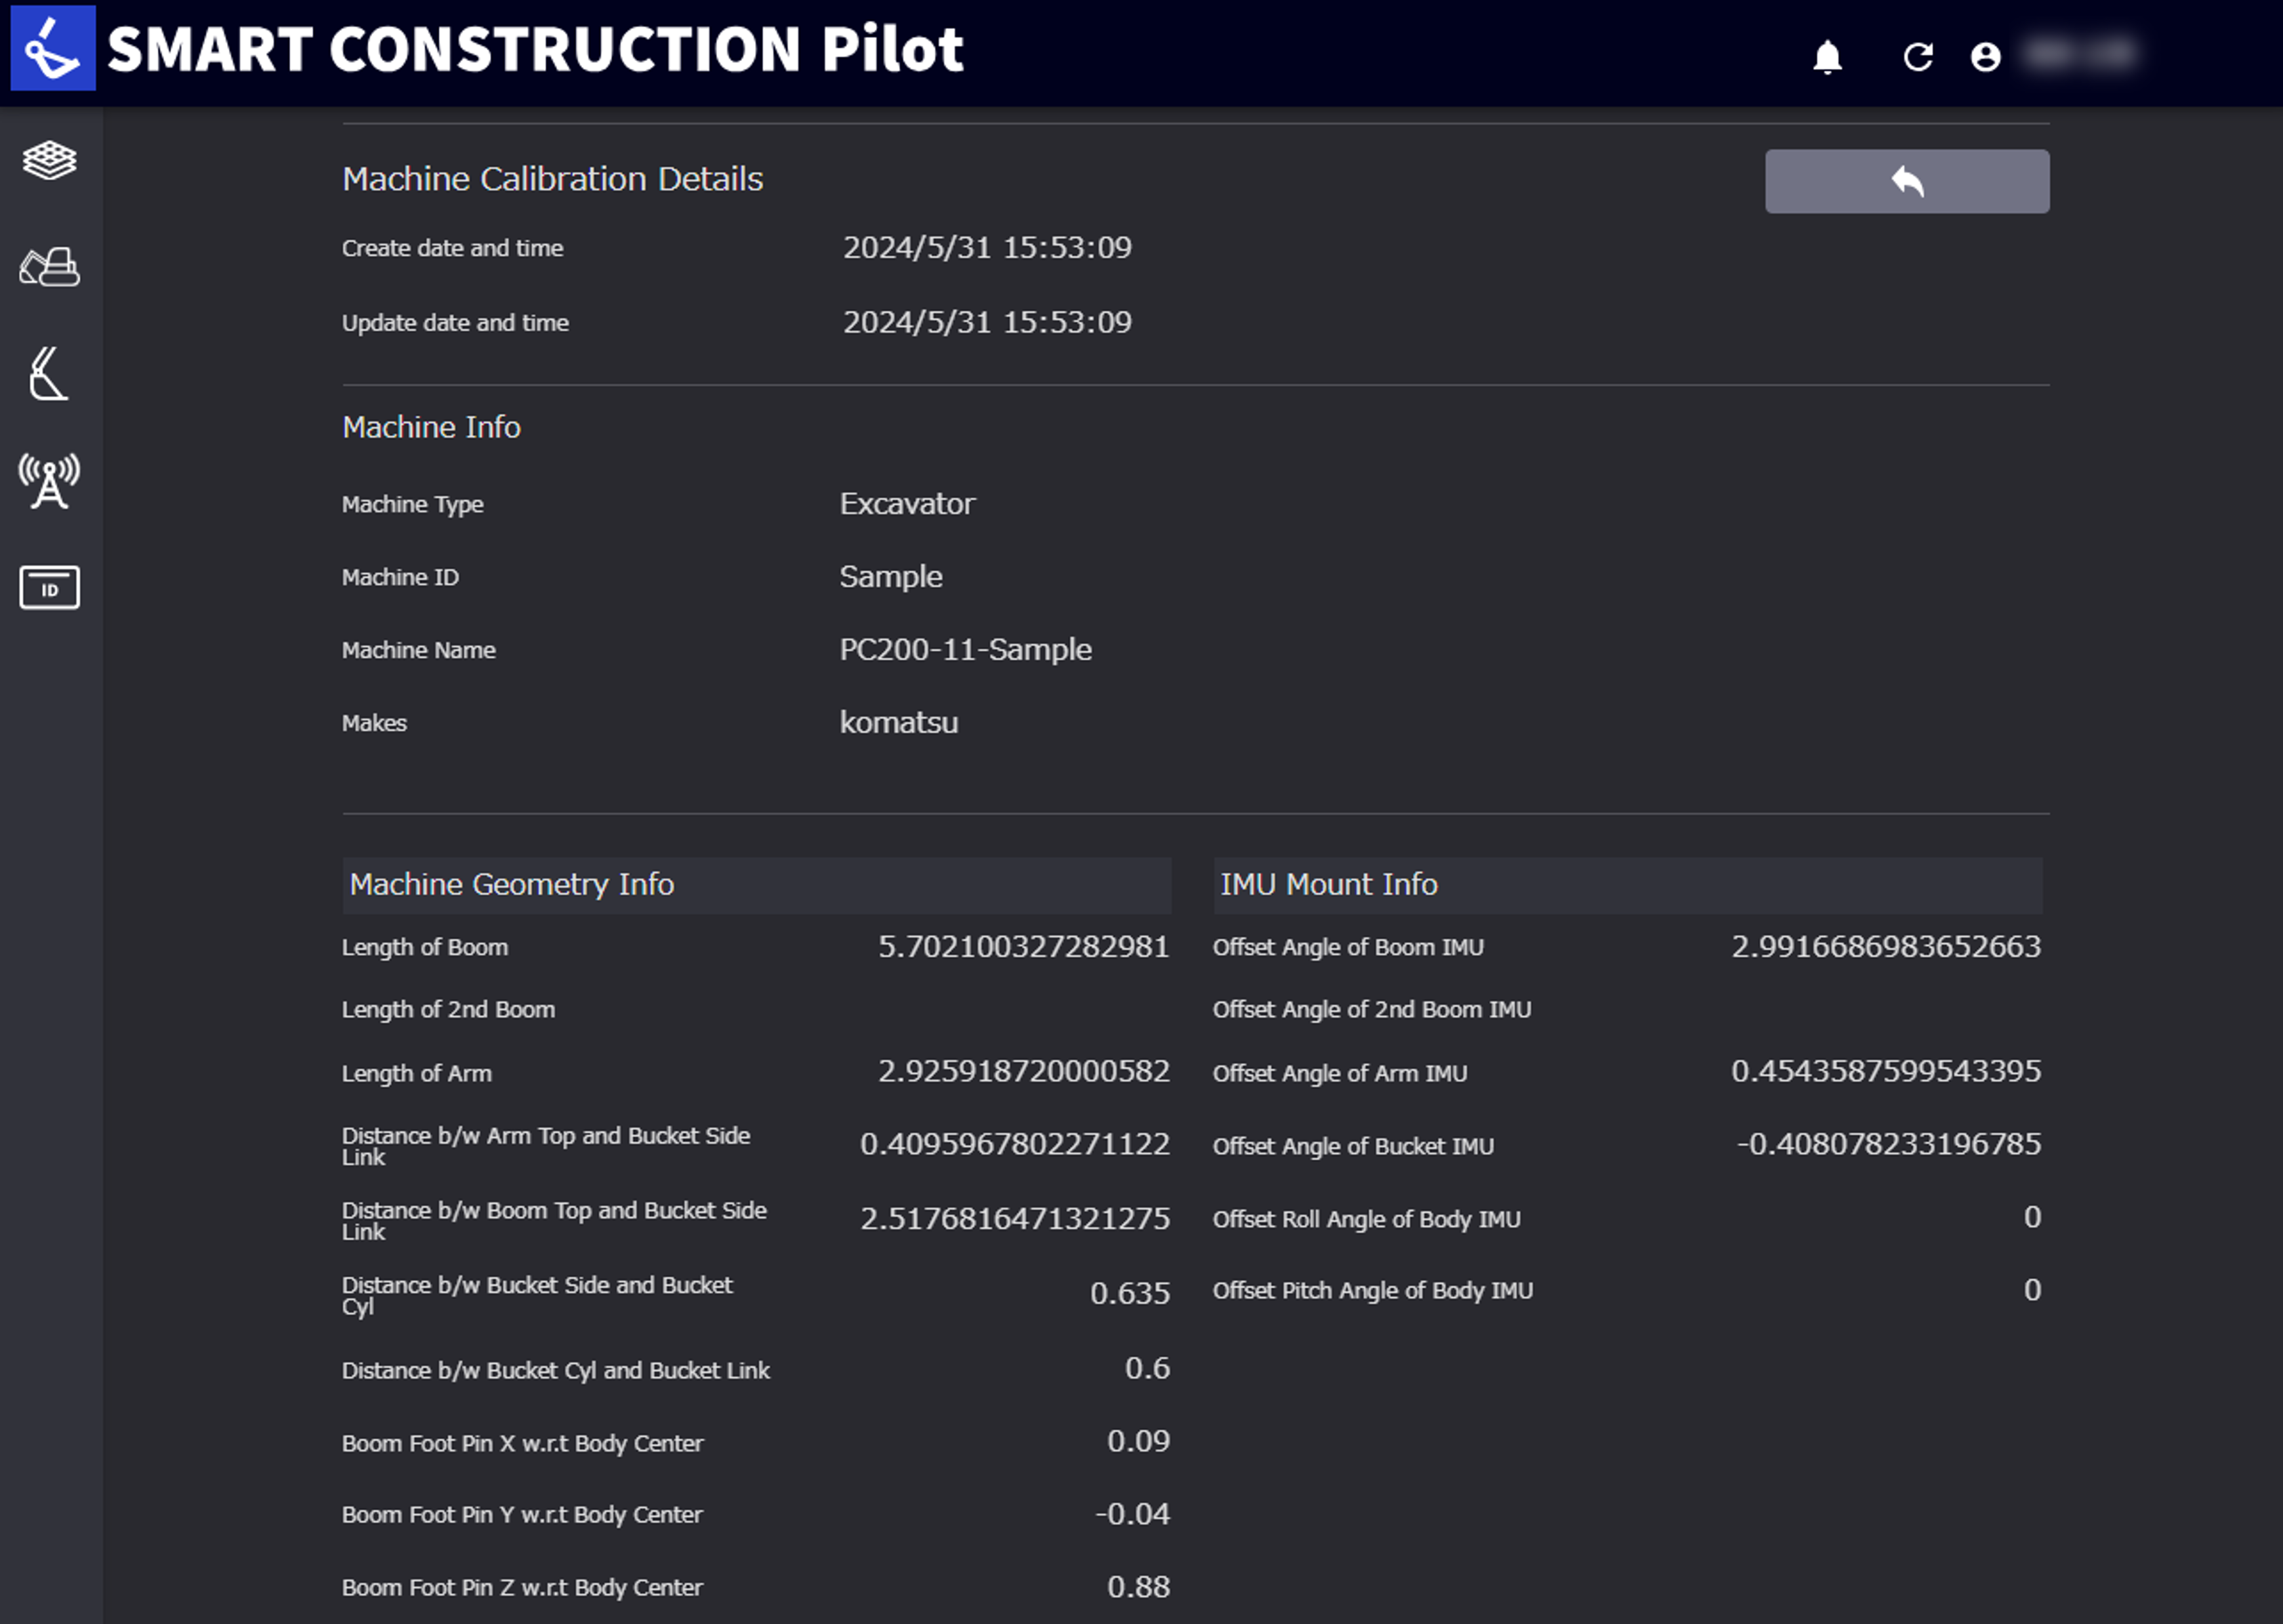The width and height of the screenshot is (2283, 1624).
Task: Select Boom Foot Pin Z value 0.88
Action: (1138, 1587)
